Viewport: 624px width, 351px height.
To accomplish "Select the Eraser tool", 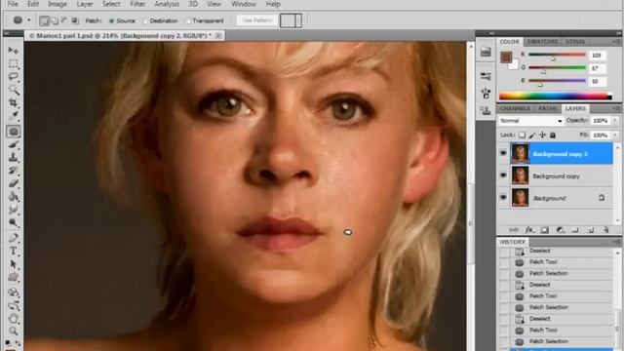I will click(13, 183).
